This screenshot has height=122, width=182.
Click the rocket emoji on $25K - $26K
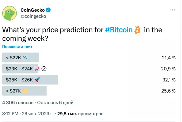37,80
